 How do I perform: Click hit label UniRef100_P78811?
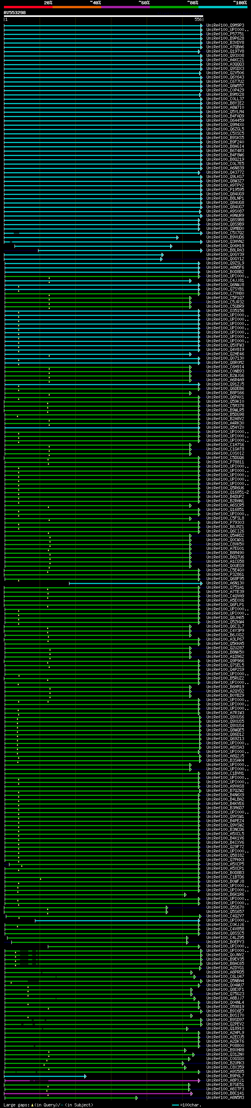pos(225,462)
